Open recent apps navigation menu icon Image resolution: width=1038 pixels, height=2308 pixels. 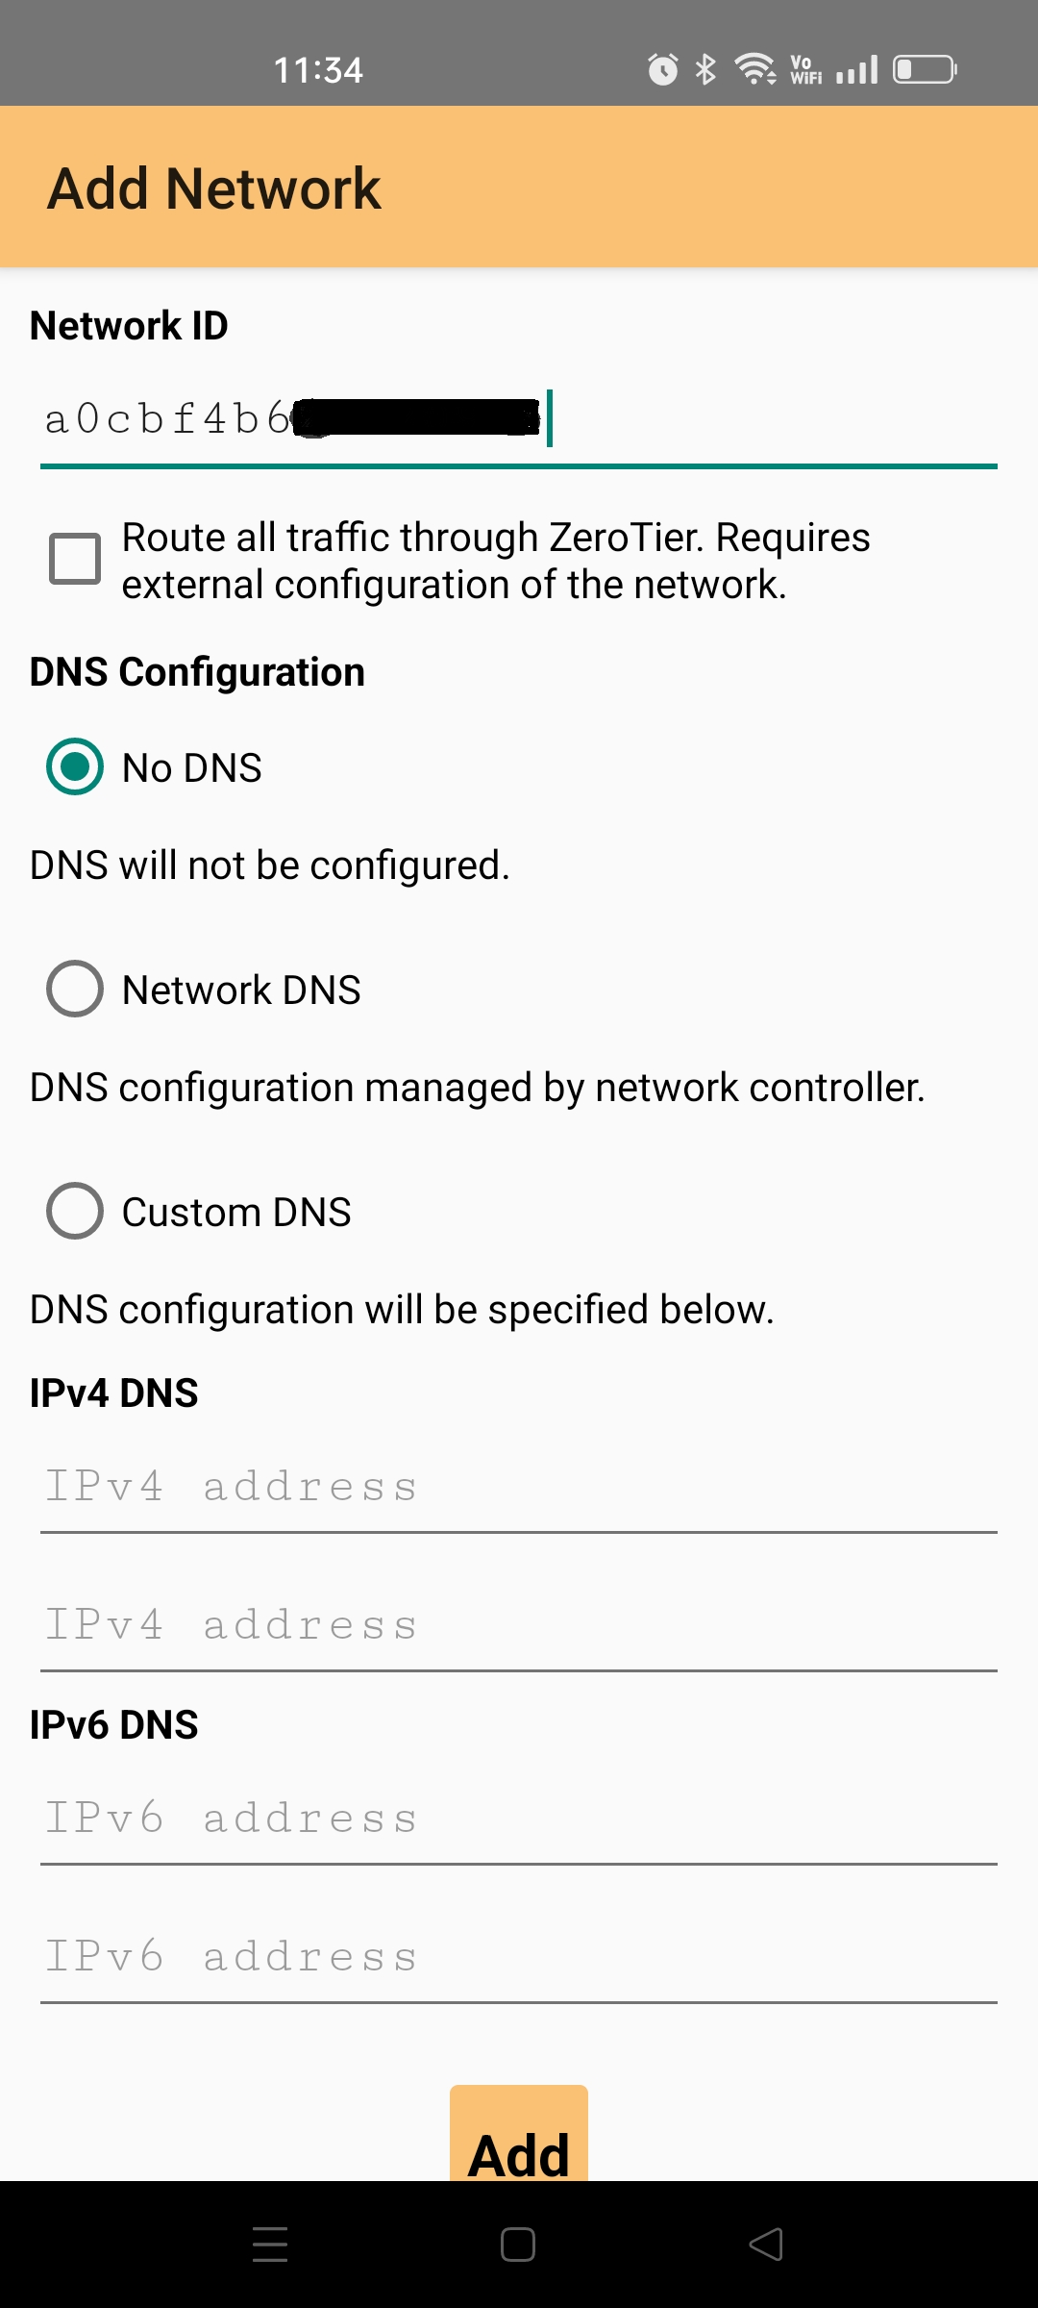tap(270, 2245)
